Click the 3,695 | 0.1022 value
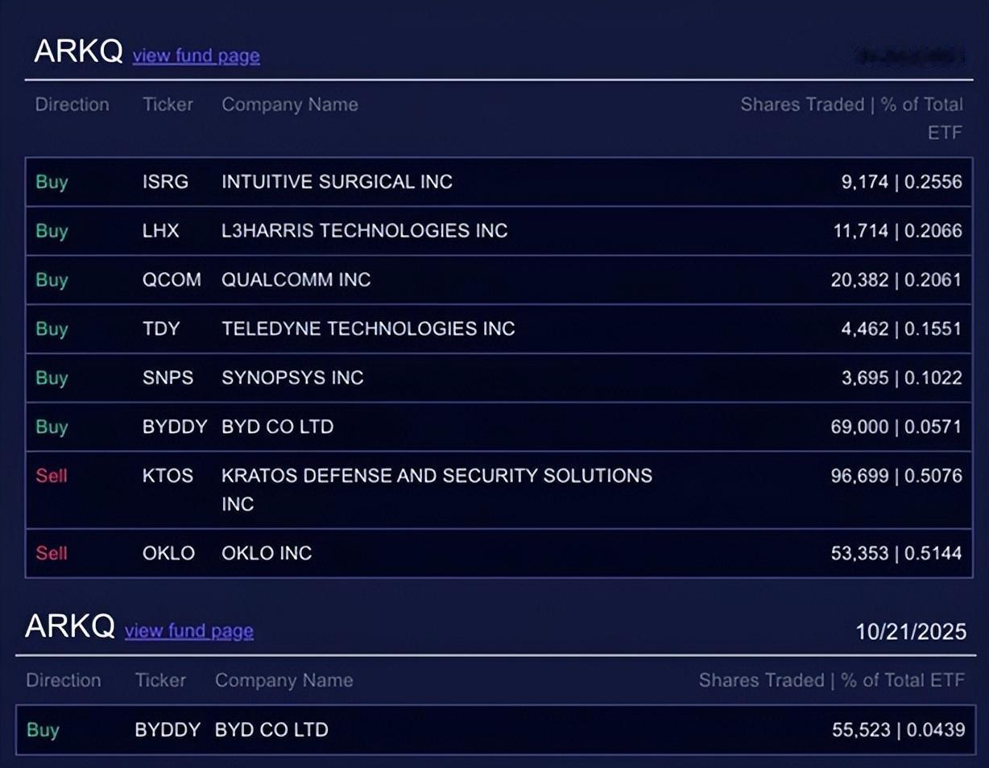This screenshot has width=989, height=768. tap(901, 378)
